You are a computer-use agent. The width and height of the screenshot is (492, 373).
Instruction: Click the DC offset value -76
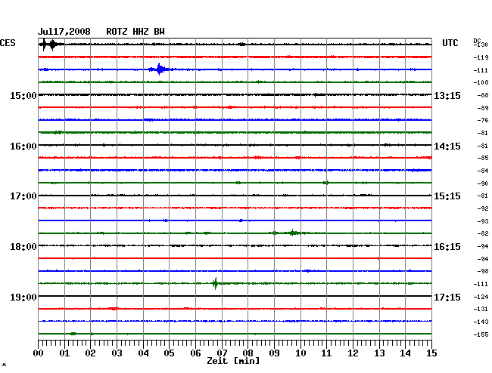point(482,120)
